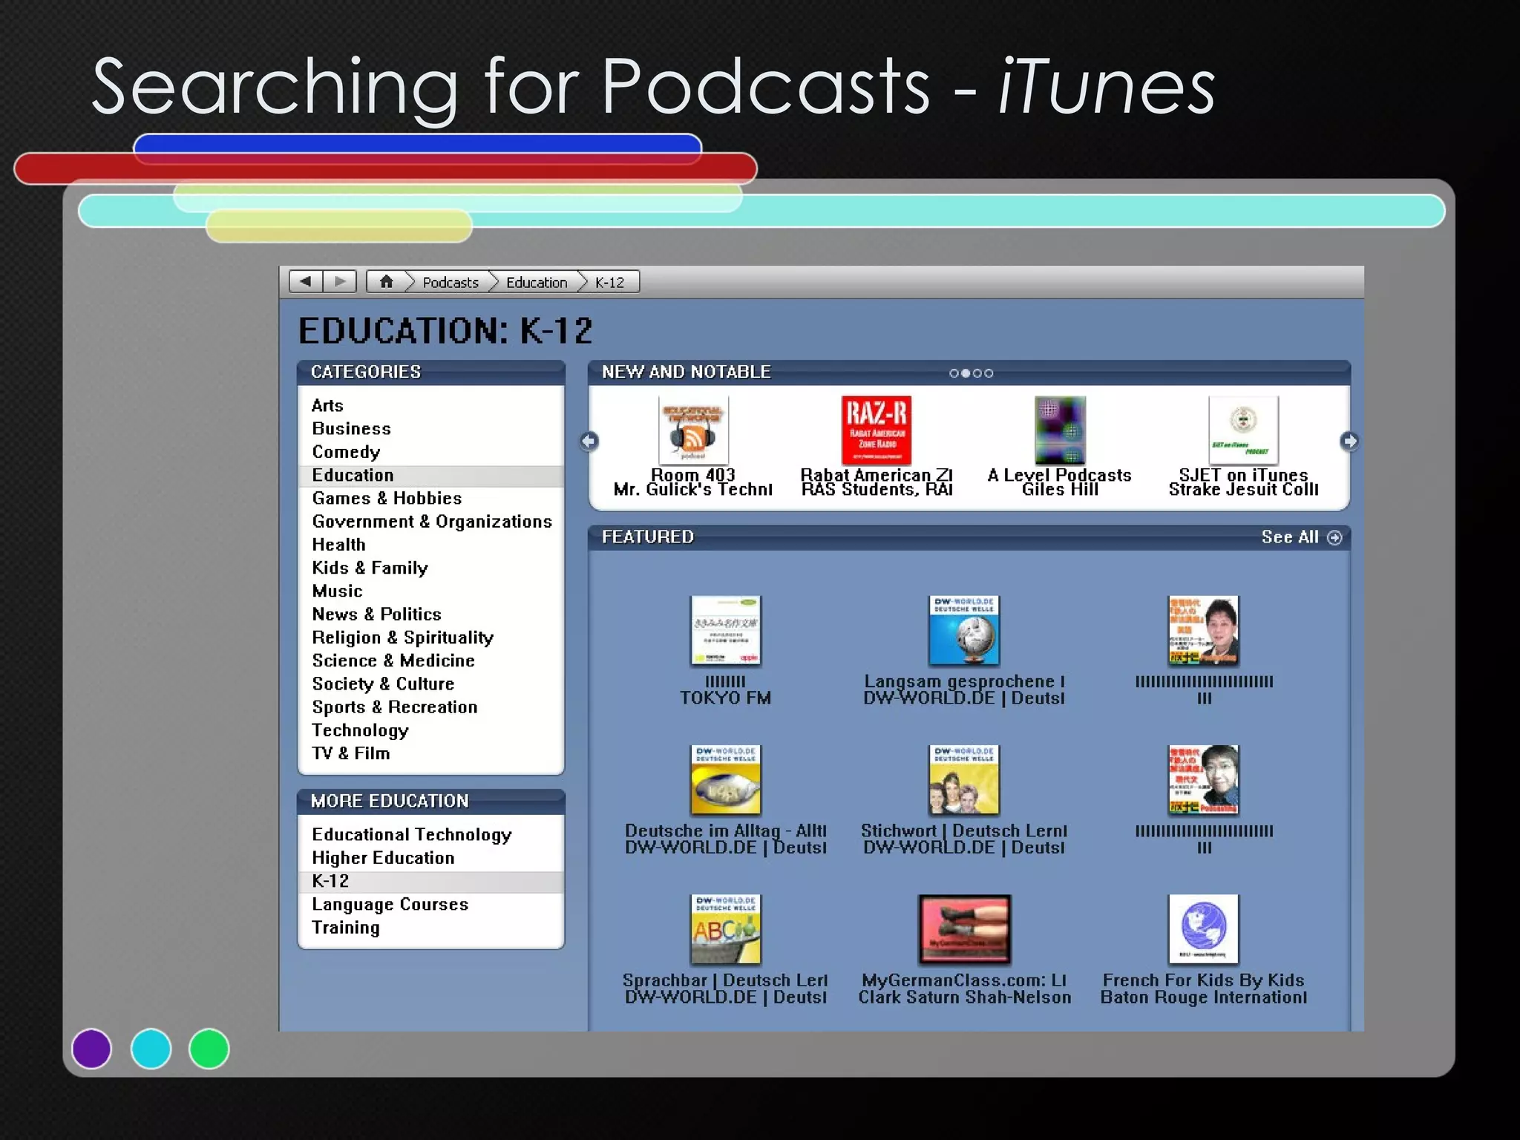
Task: Click the Room 403 podcast title
Action: point(692,475)
